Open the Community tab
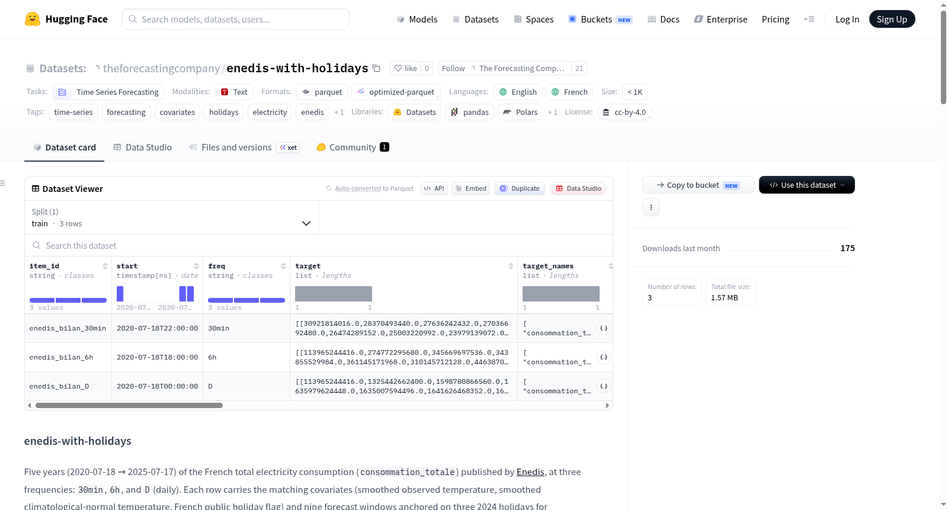Viewport: 948px width, 510px height. click(353, 147)
